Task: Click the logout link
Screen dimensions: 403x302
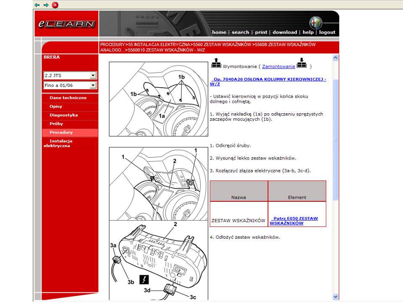Action: (327, 32)
